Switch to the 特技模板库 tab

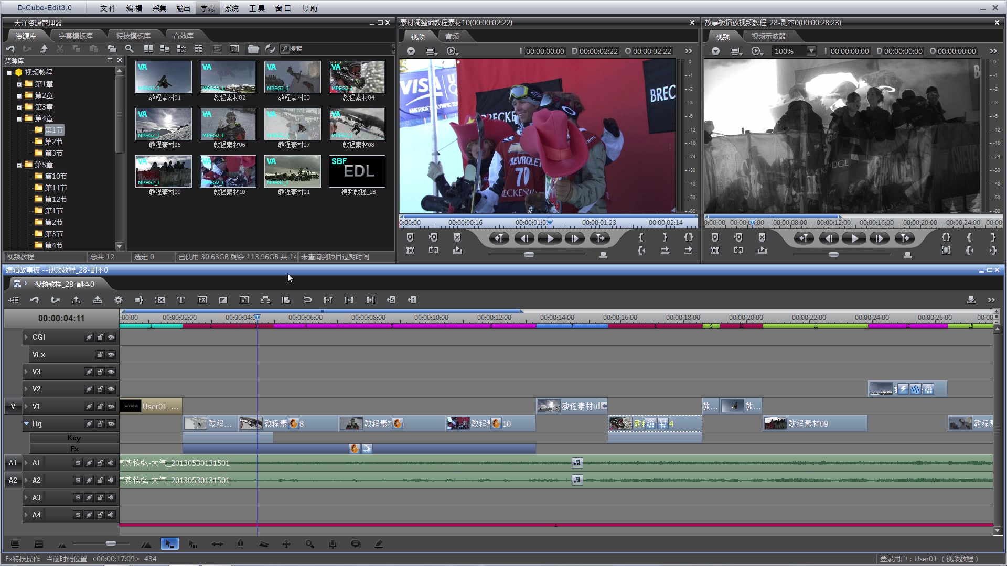pos(133,36)
